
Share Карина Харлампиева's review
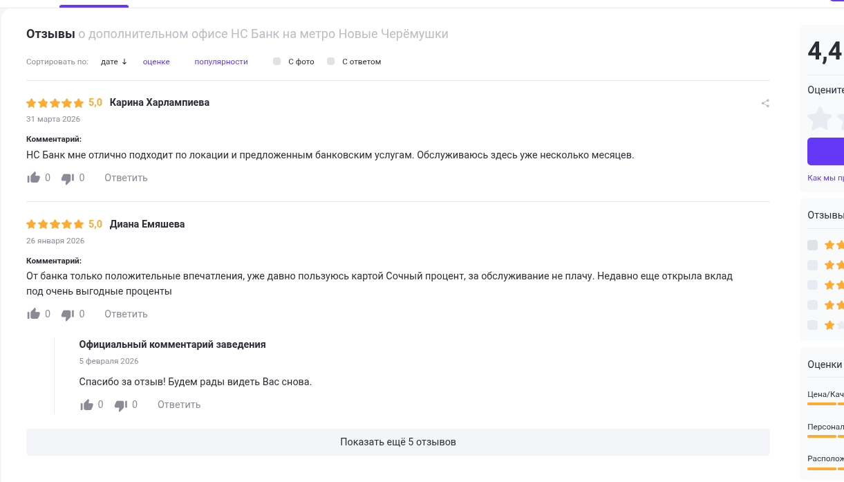765,103
